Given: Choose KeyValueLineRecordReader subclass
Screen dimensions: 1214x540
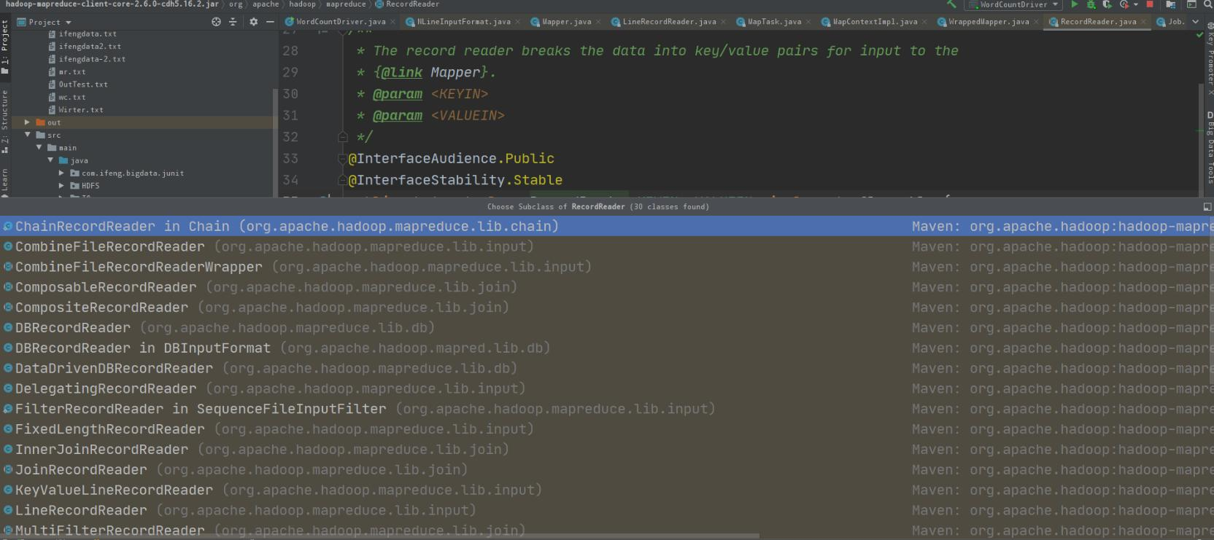Looking at the screenshot, I should pos(607,490).
